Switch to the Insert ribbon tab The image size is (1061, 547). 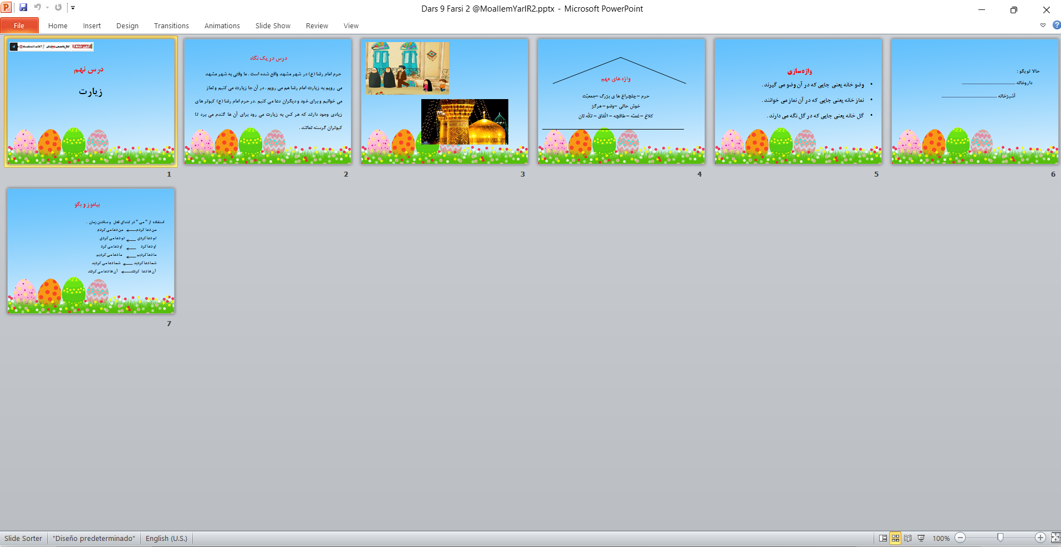92,25
